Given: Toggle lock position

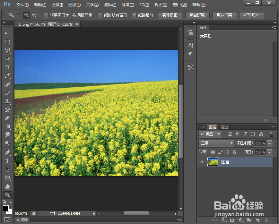Looking at the screenshot, I should tap(227, 152).
